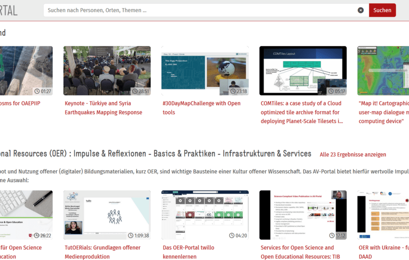Viewport: 409px width, 260px height.
Task: Click the 1:09:38 duration clock icon
Action: (x=130, y=235)
